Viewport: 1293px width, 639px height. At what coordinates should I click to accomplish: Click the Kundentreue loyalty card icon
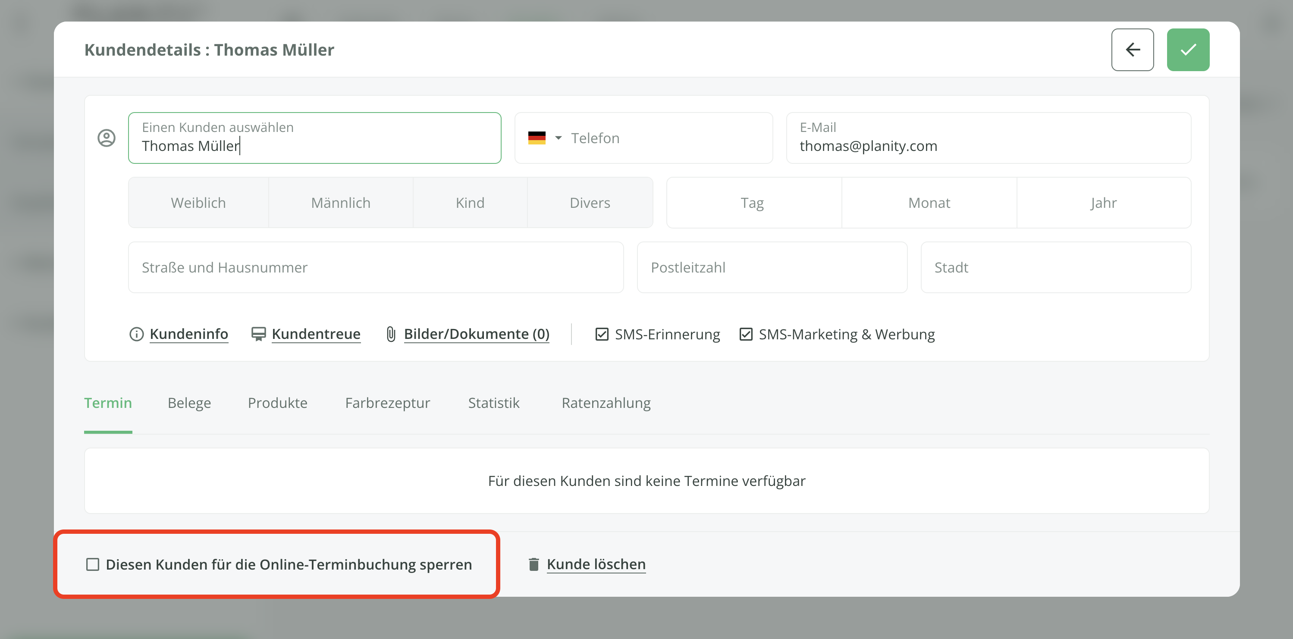(258, 334)
